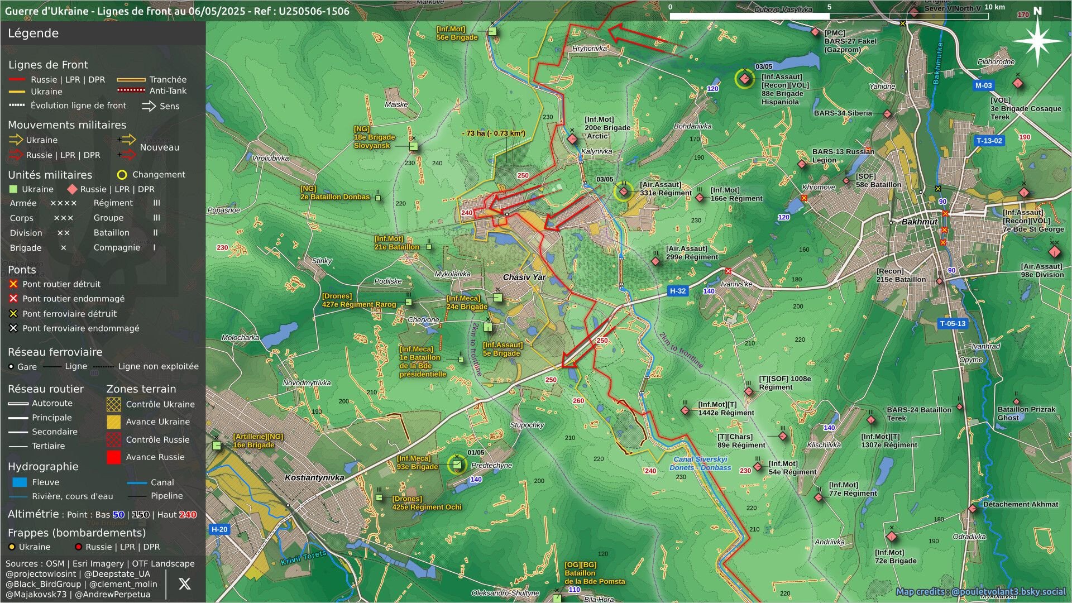Select the 200e Brigade Arctic red diamond
The width and height of the screenshot is (1072, 603).
pyautogui.click(x=572, y=139)
